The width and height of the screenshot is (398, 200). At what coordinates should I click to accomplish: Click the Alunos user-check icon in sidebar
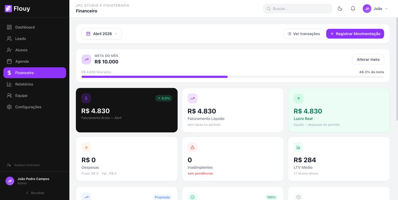point(9,50)
